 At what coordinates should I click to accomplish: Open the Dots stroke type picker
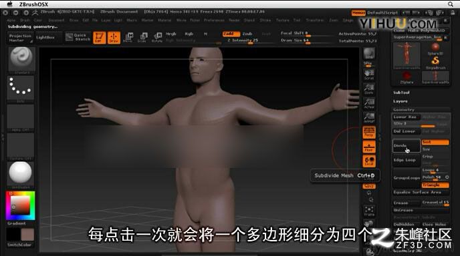21,89
